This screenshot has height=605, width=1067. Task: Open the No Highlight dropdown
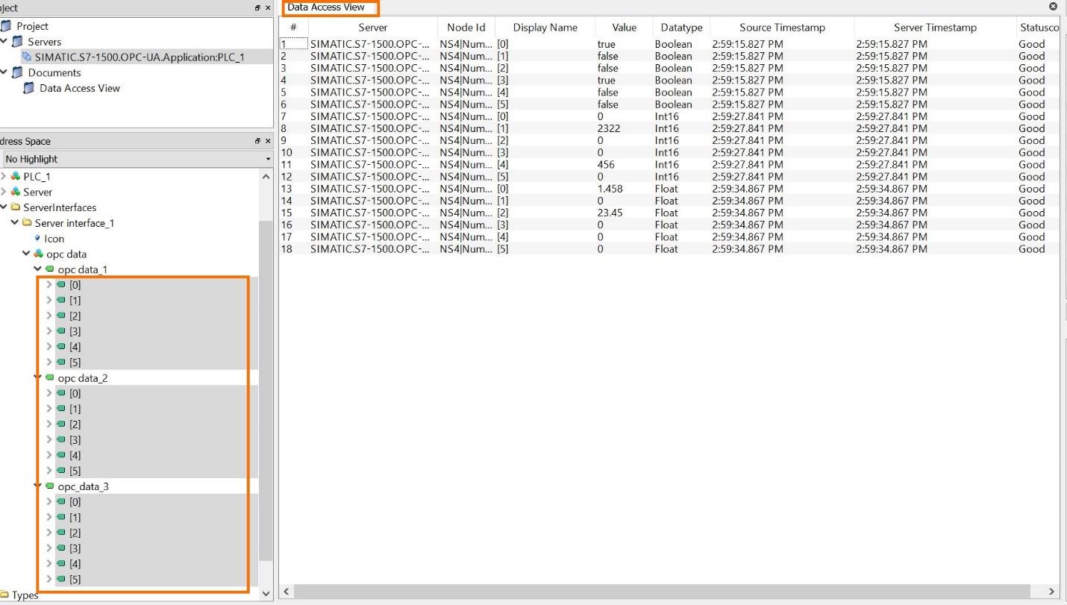137,159
